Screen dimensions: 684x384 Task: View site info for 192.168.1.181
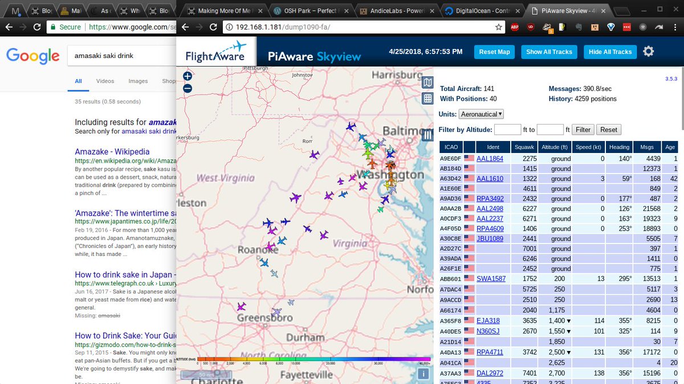[228, 27]
